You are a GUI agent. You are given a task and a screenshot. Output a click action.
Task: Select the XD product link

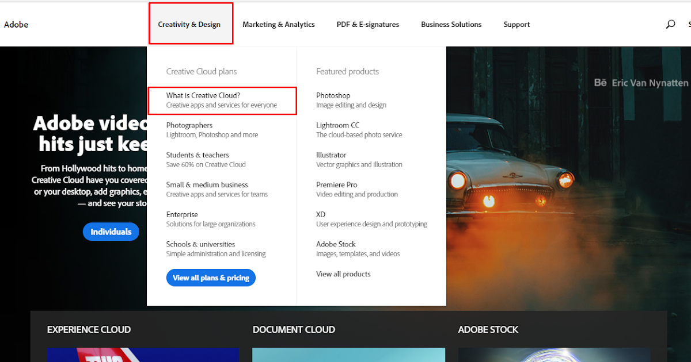(371, 219)
